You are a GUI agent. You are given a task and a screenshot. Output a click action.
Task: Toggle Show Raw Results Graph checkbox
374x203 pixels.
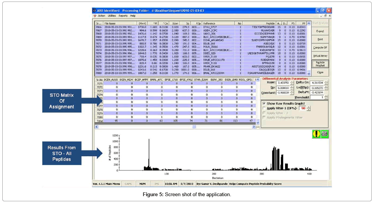coord(264,103)
